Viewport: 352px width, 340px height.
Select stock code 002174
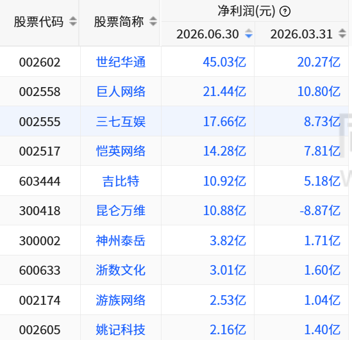[x=40, y=300]
